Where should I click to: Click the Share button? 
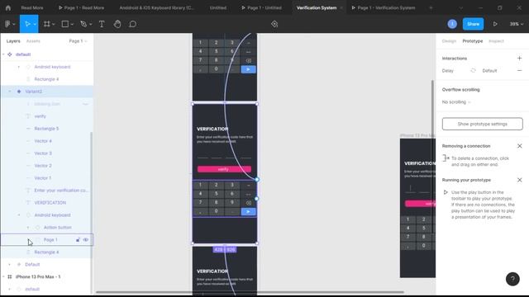[x=473, y=24]
